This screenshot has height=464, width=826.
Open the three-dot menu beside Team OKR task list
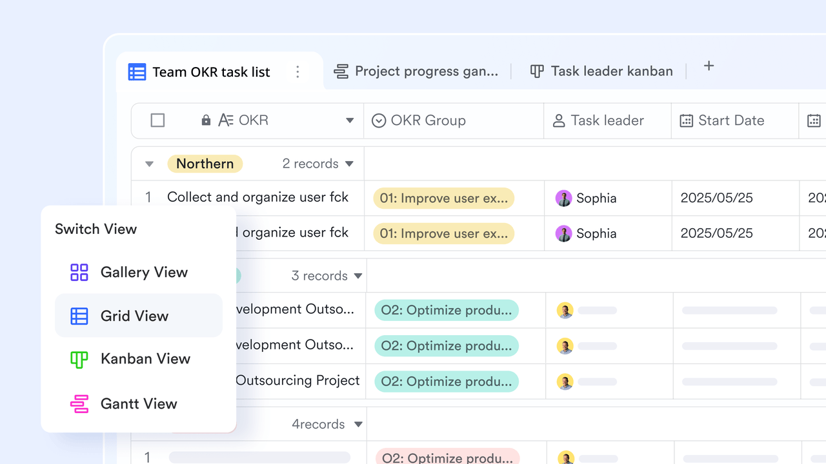tap(297, 72)
